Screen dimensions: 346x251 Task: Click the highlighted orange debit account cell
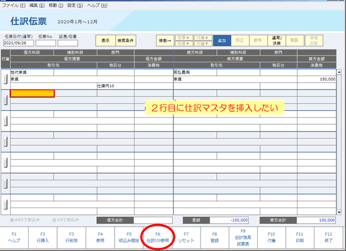(32, 93)
